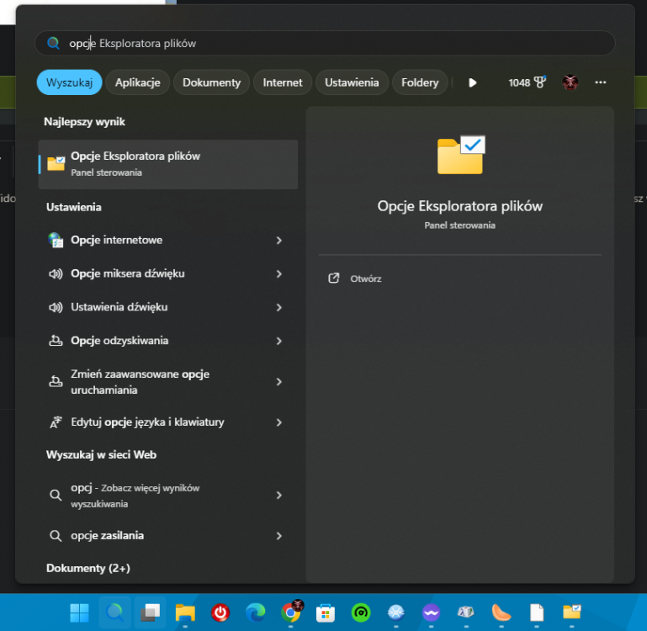This screenshot has height=631, width=647.
Task: Switch to the Ustawienia filter tab
Action: point(352,82)
